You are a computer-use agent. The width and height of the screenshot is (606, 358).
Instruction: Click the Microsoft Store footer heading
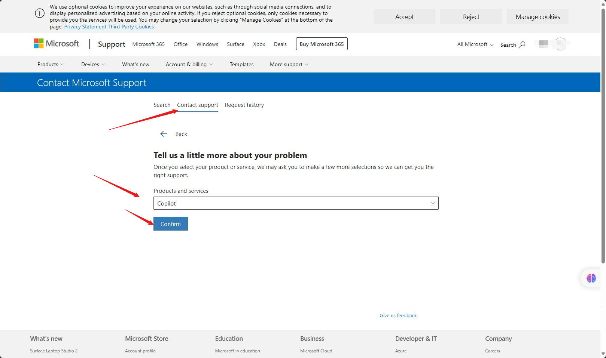point(147,339)
